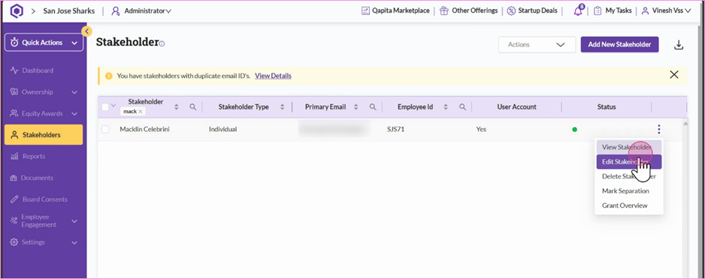
Task: Open selection options arrow beside header checkbox
Action: click(113, 106)
